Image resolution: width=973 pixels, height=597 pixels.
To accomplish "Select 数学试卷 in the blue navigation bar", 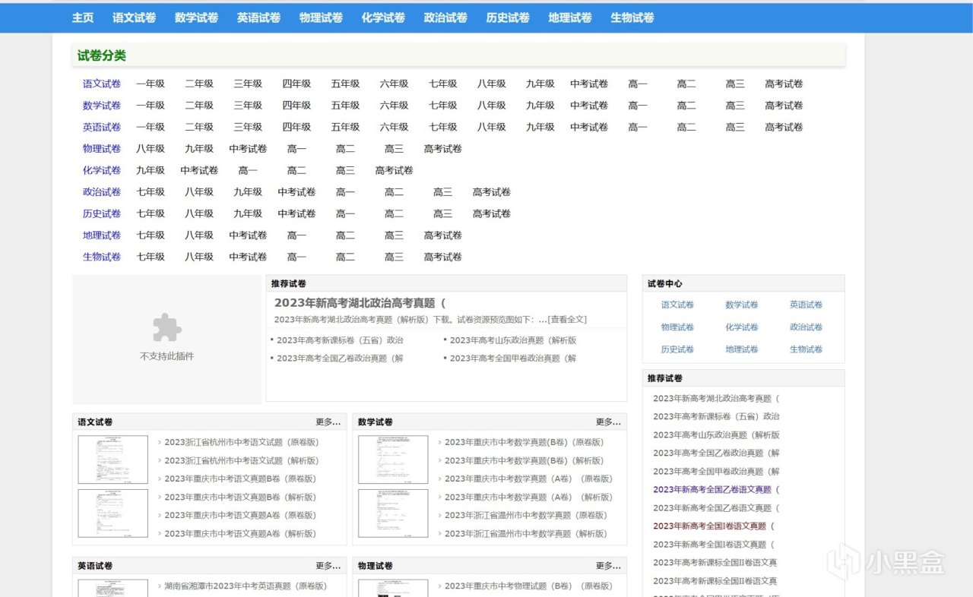I will pyautogui.click(x=196, y=17).
